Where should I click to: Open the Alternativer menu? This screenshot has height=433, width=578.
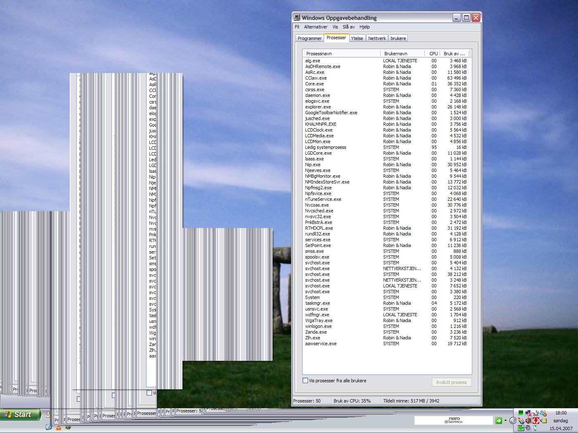[316, 27]
